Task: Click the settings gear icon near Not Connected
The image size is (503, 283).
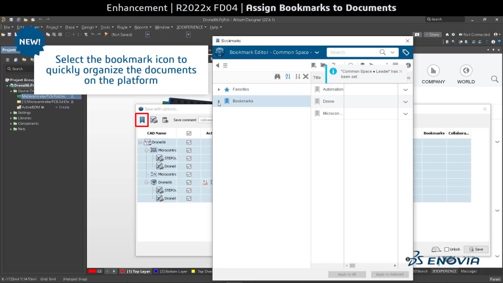Action: (x=453, y=35)
